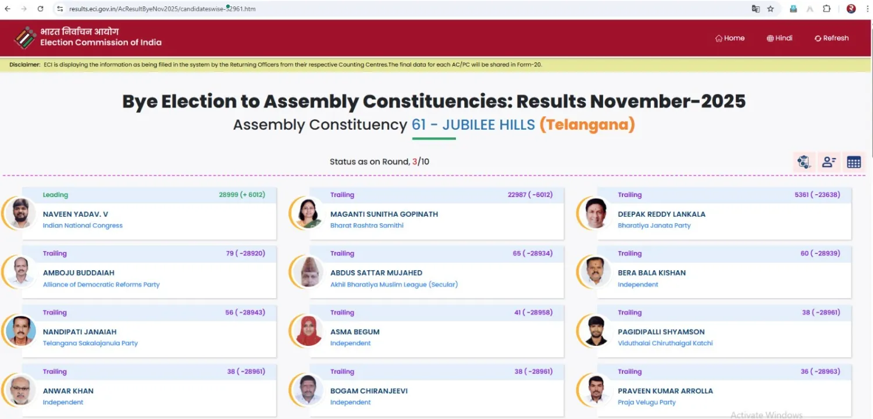The image size is (873, 419).
Task: Open the browser Extensions puzzle icon
Action: click(826, 9)
